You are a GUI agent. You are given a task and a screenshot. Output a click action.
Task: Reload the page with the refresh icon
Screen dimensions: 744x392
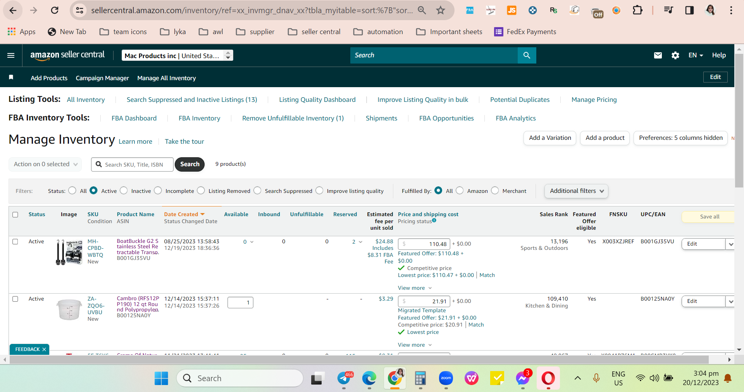[x=55, y=10]
